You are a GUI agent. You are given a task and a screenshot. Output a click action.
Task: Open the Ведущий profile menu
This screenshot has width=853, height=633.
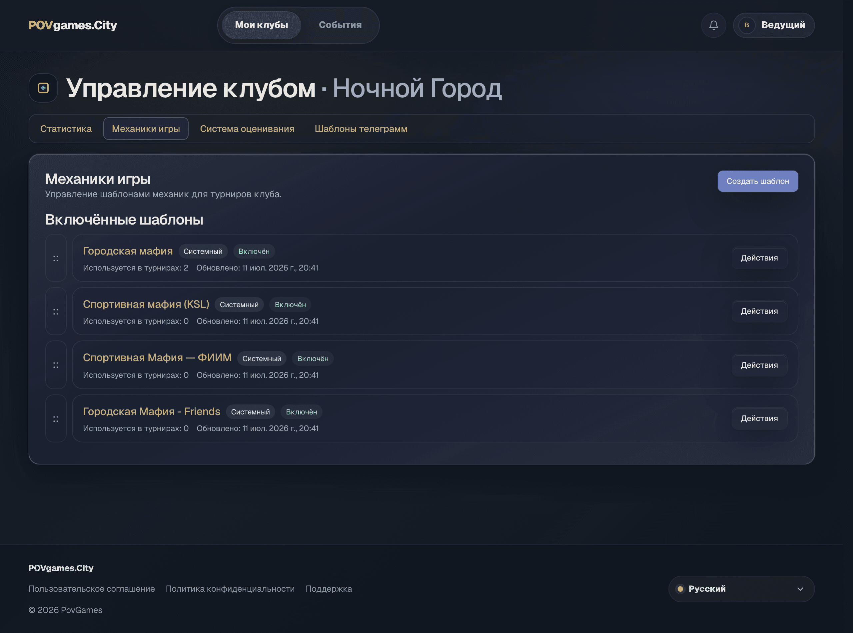click(x=774, y=25)
